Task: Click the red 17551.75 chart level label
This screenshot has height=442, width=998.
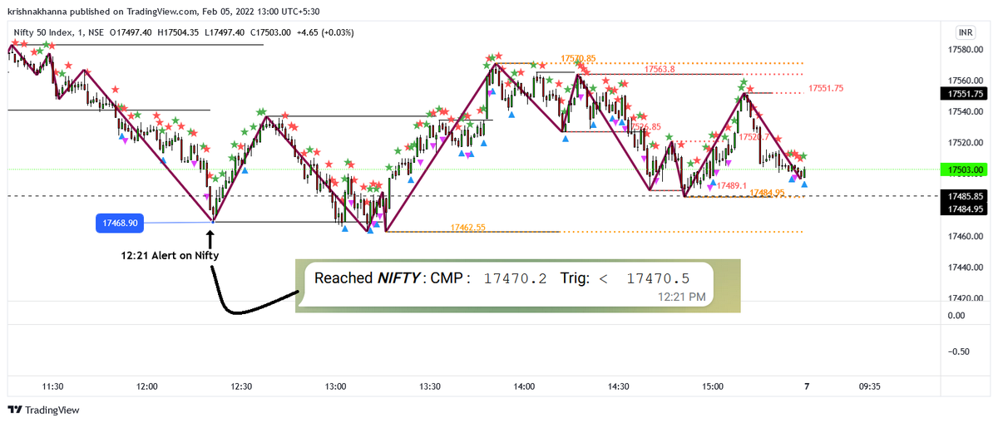Action: click(x=826, y=88)
